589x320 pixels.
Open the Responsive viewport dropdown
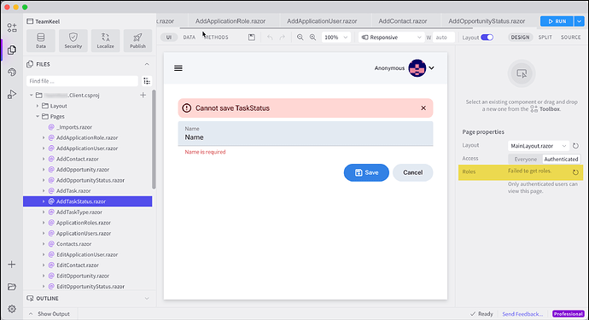point(391,38)
